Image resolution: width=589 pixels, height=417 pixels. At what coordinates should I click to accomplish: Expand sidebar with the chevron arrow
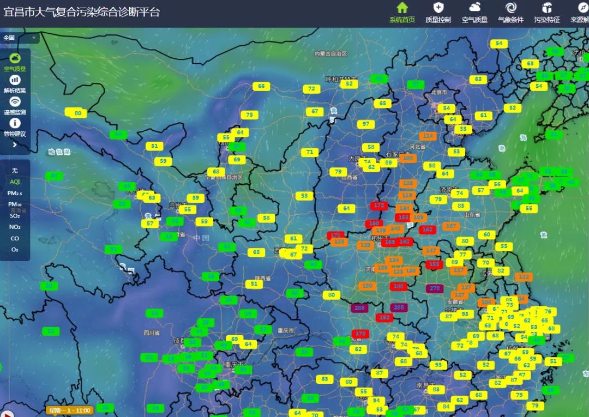click(15, 145)
